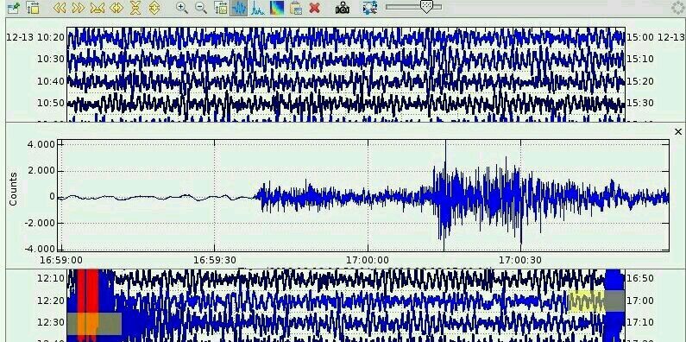Click the '17:00:00' time axis label
This screenshot has height=342, width=686.
368,260
